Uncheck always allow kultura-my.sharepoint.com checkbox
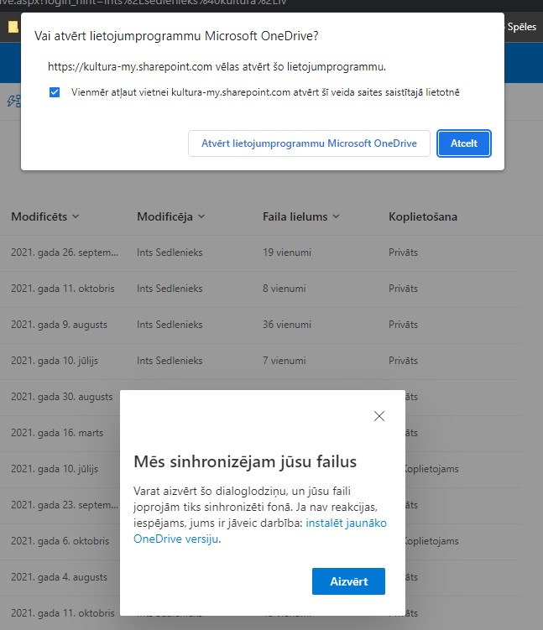 55,92
